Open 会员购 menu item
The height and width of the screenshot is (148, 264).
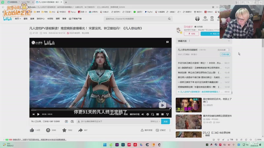tap(50, 19)
